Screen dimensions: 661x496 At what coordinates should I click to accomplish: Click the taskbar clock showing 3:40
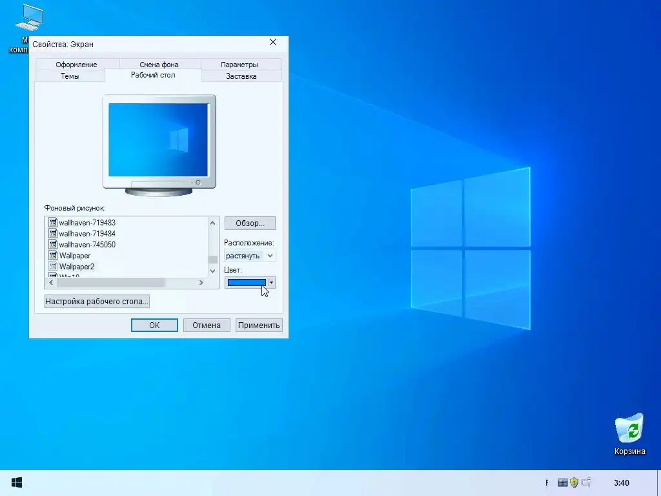pos(622,482)
